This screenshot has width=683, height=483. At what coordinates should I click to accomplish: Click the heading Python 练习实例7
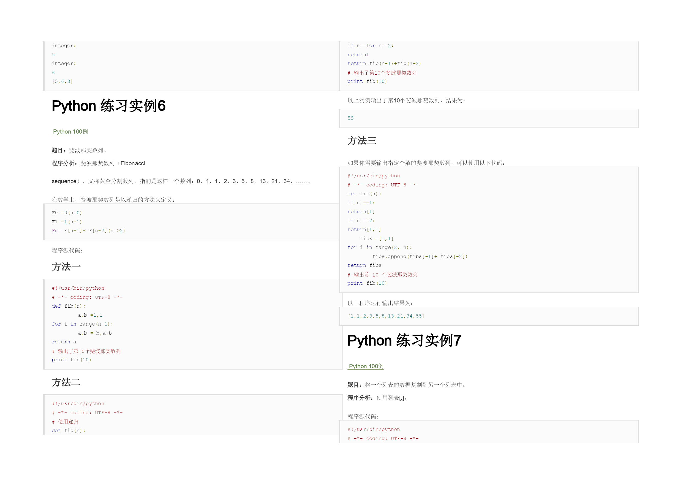(404, 340)
